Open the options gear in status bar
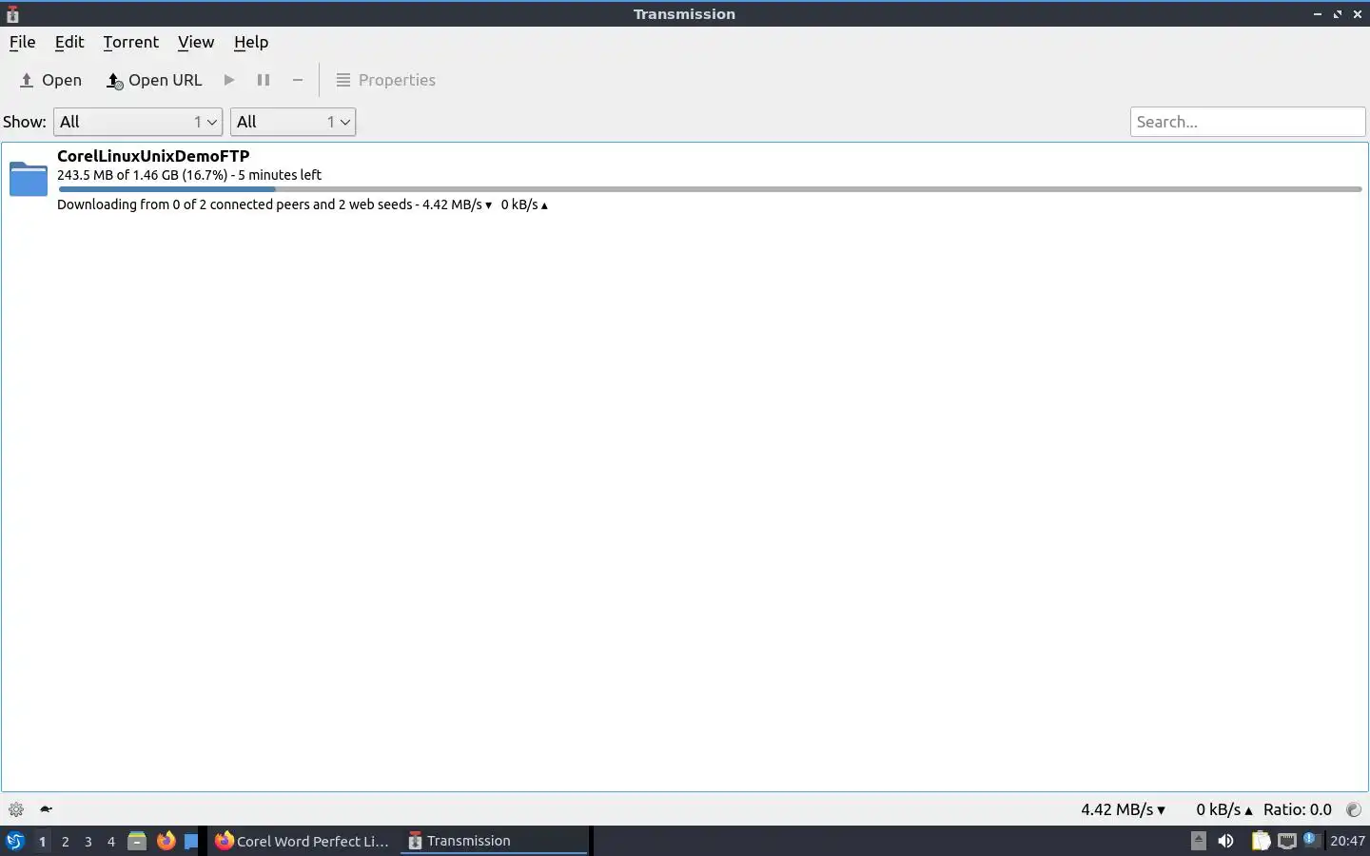The height and width of the screenshot is (856, 1370). 16,809
